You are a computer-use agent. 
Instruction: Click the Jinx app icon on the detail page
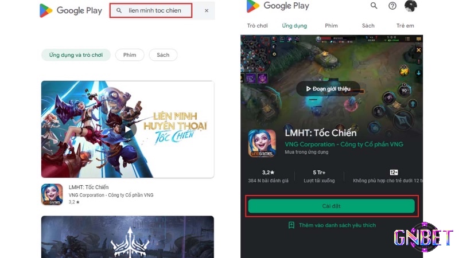(262, 143)
